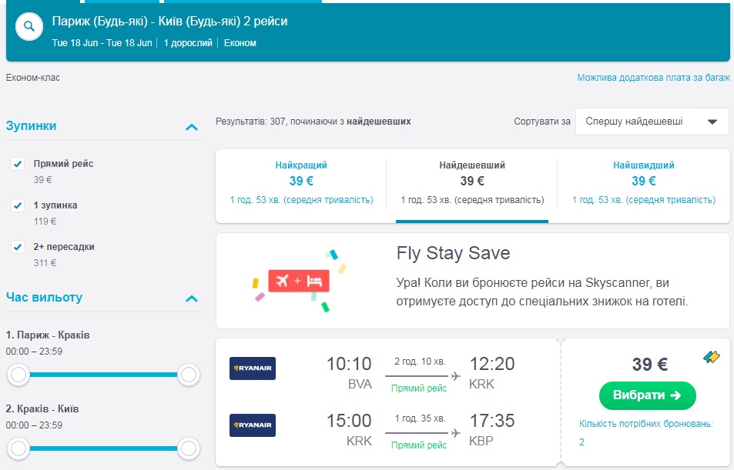Disable the 2+ пересадки checkbox

[x=18, y=247]
